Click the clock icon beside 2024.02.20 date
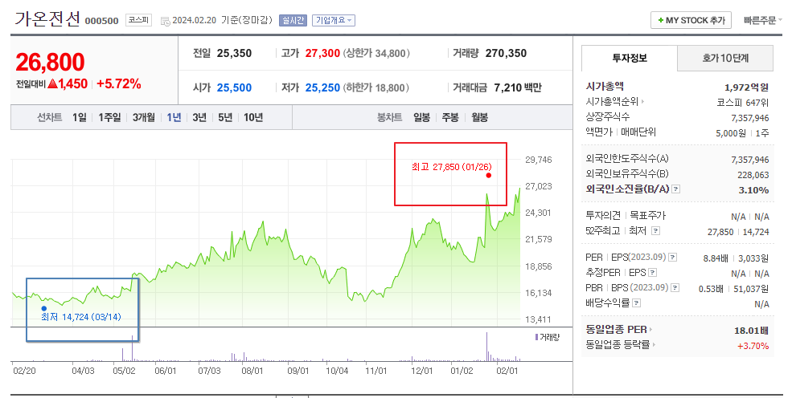 pyautogui.click(x=165, y=21)
